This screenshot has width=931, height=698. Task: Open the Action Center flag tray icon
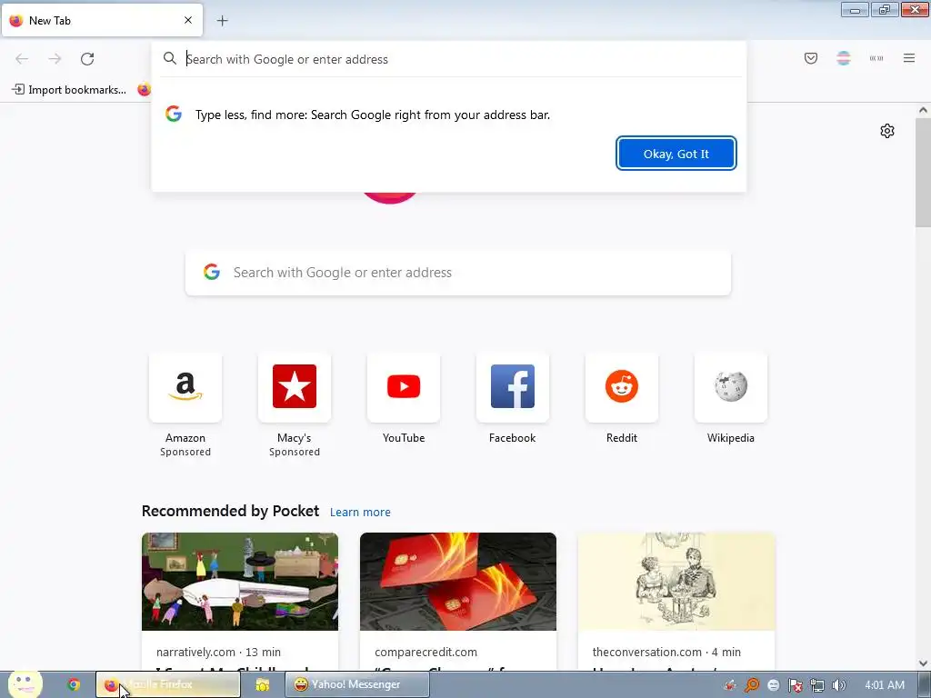coord(795,685)
